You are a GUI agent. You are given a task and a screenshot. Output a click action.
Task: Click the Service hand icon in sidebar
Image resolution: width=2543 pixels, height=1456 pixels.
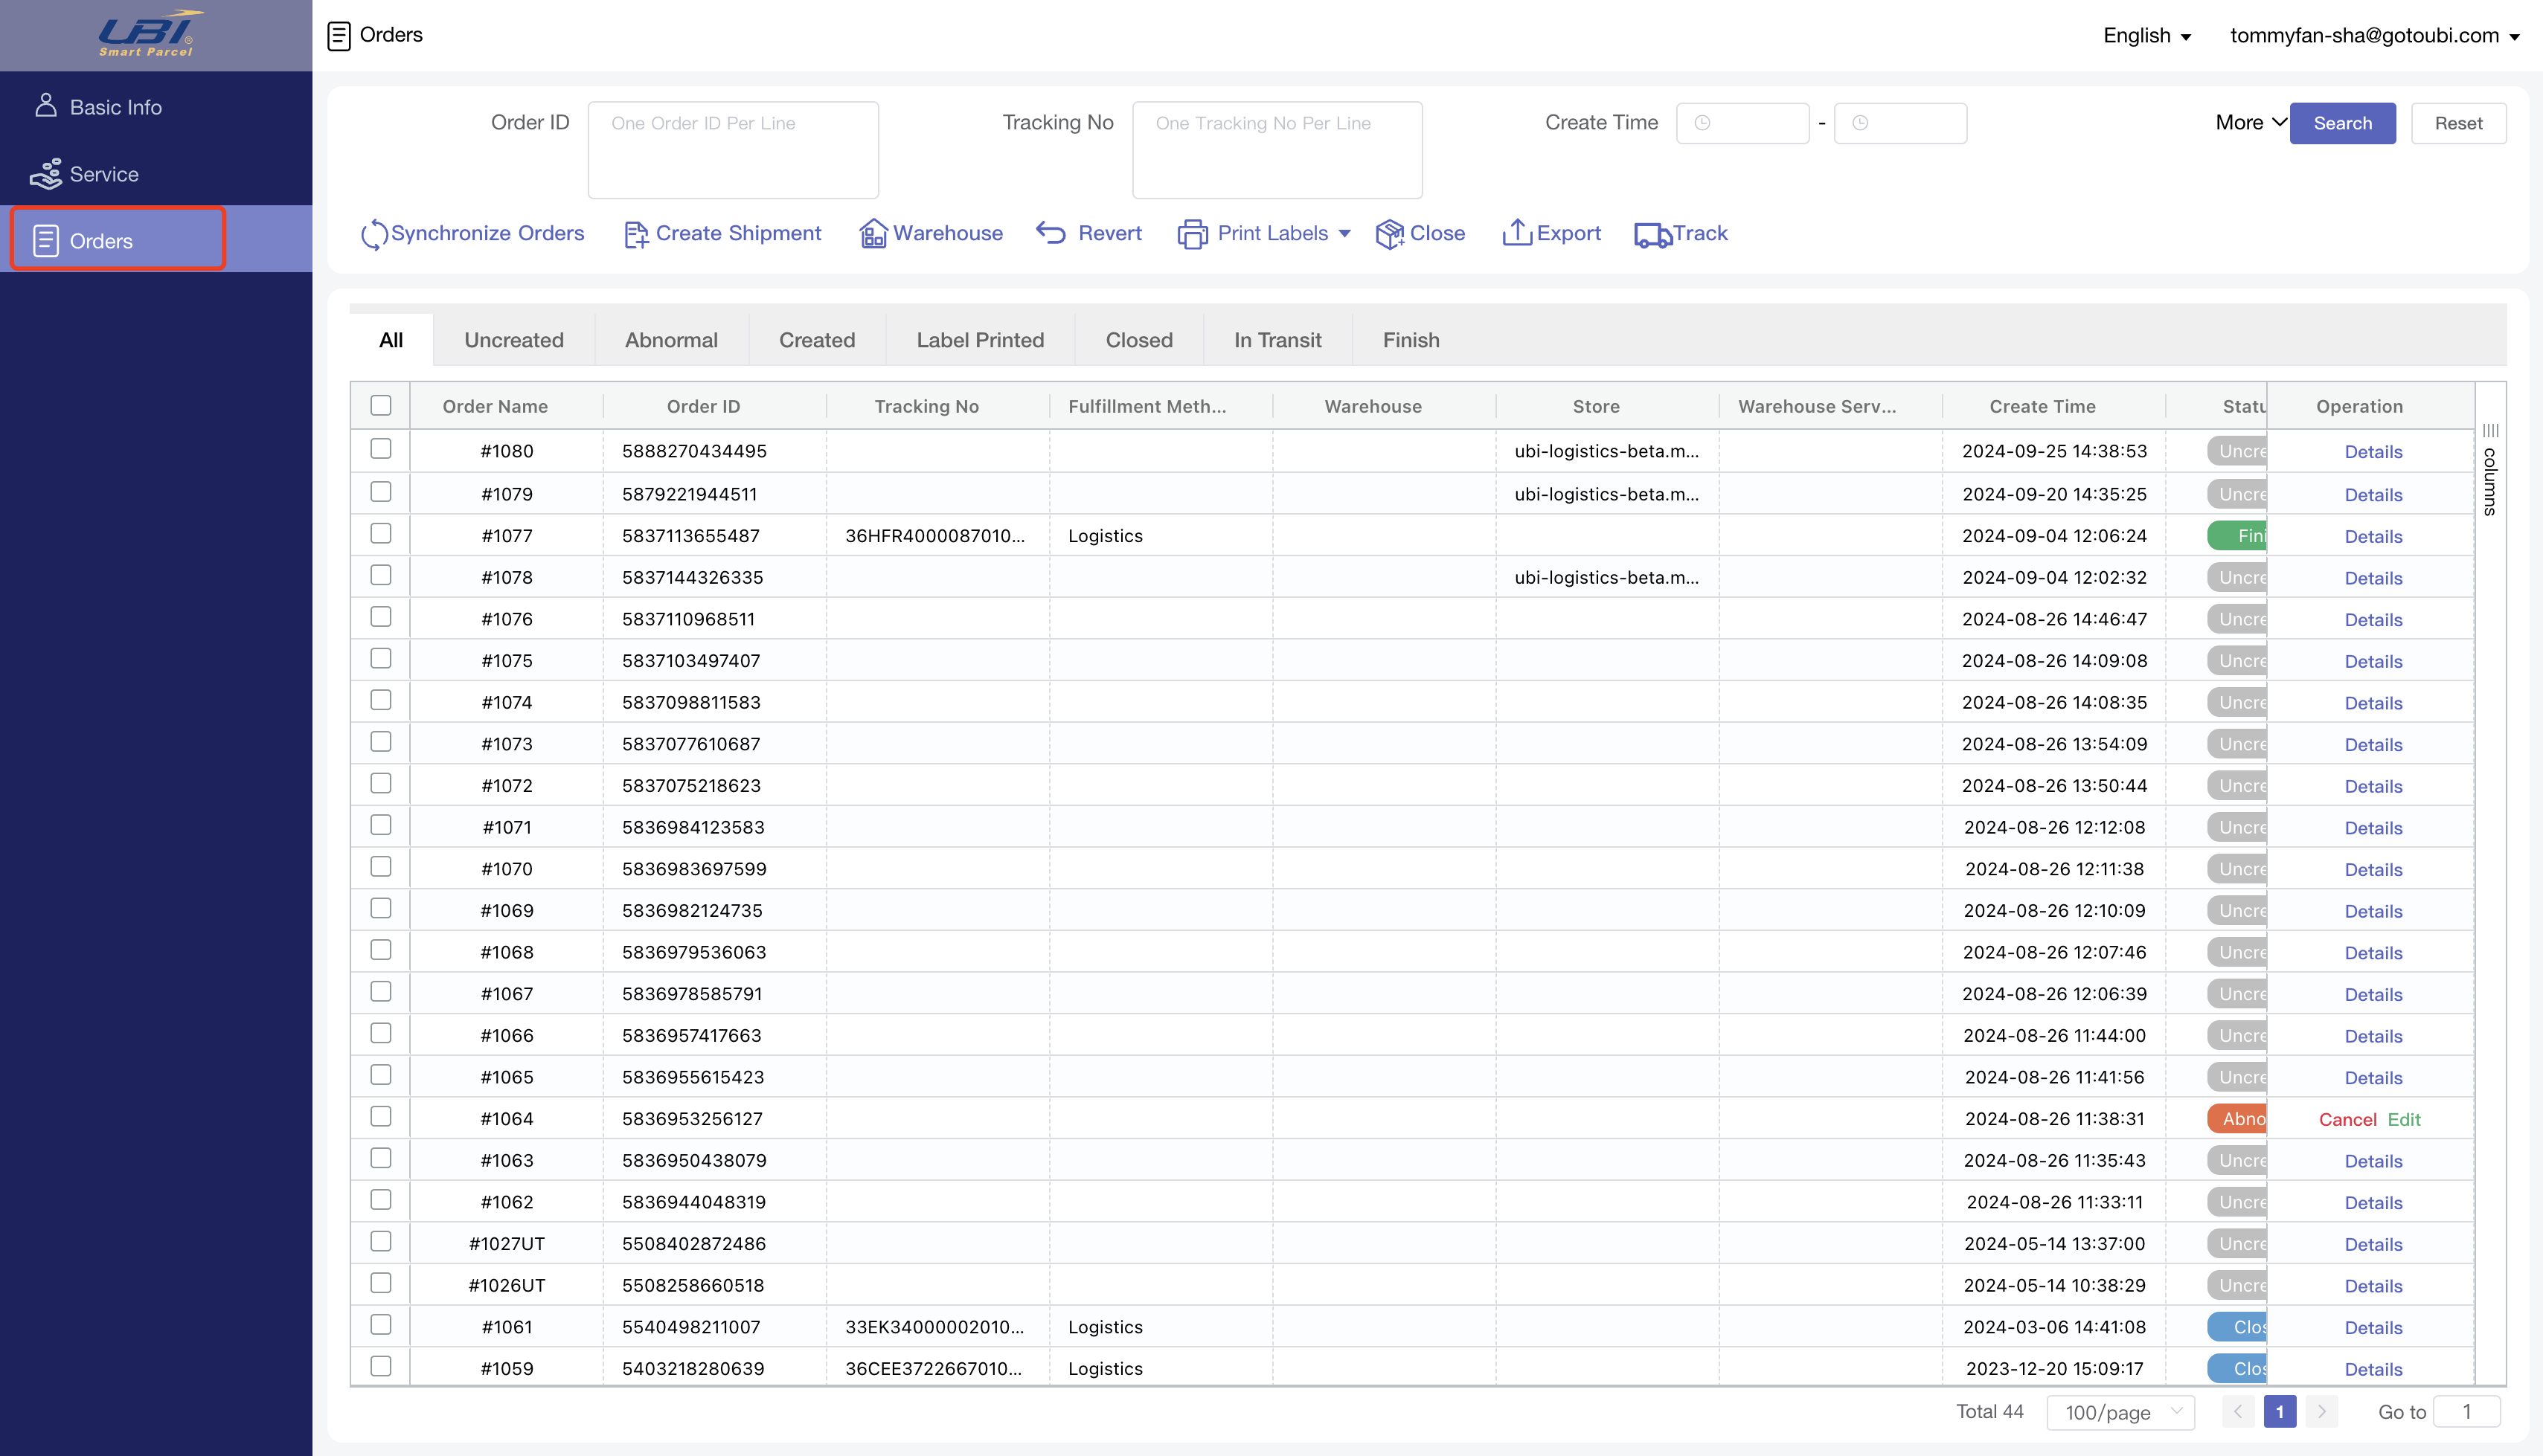click(46, 174)
